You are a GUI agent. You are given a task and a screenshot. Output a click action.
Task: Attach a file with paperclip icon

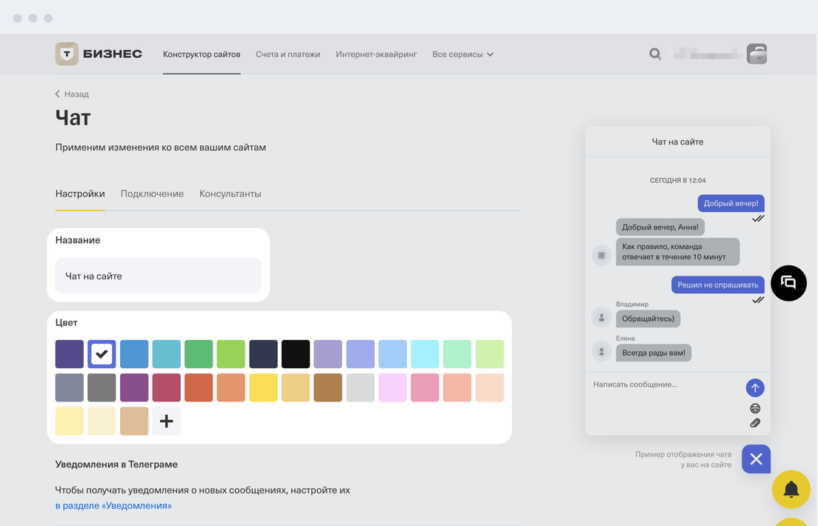pyautogui.click(x=755, y=423)
